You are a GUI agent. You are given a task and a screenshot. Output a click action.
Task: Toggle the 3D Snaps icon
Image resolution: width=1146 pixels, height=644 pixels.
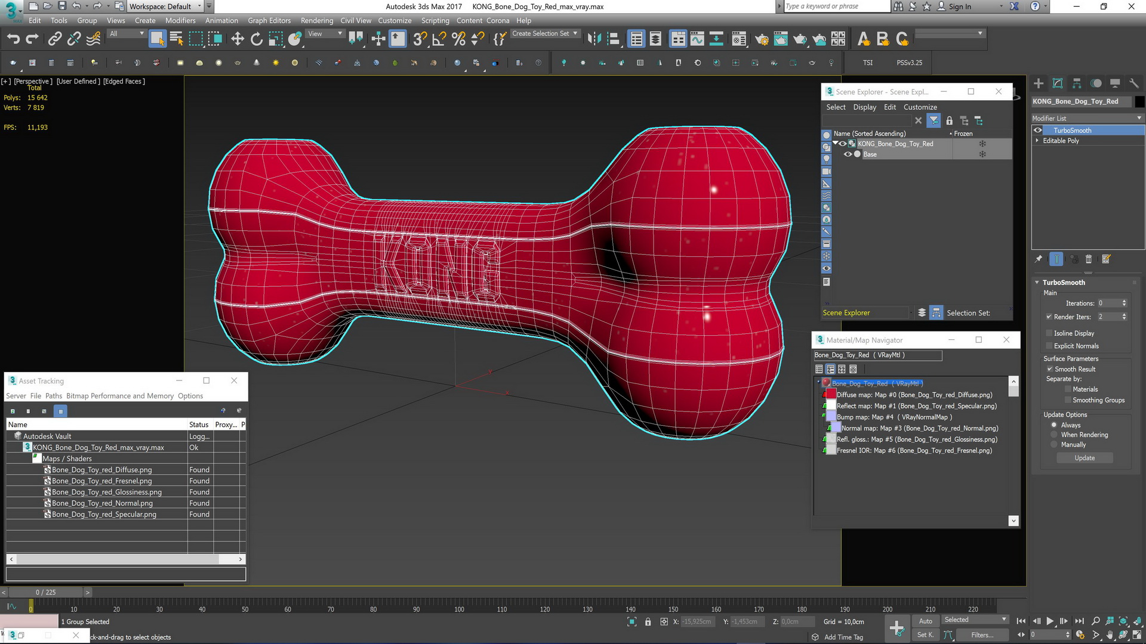pyautogui.click(x=420, y=39)
